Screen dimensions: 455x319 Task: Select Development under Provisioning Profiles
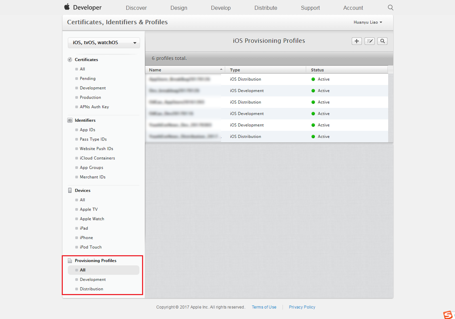[x=93, y=280]
